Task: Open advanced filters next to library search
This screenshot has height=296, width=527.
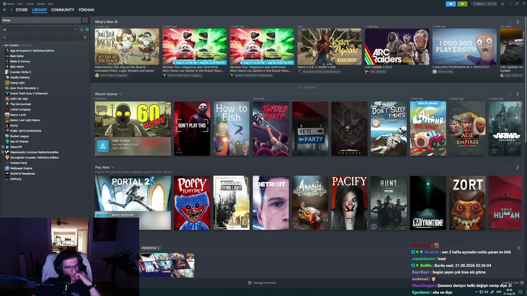Action: [x=85, y=37]
